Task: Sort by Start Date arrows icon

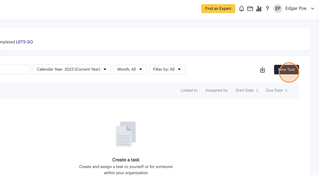Action: click(257, 91)
